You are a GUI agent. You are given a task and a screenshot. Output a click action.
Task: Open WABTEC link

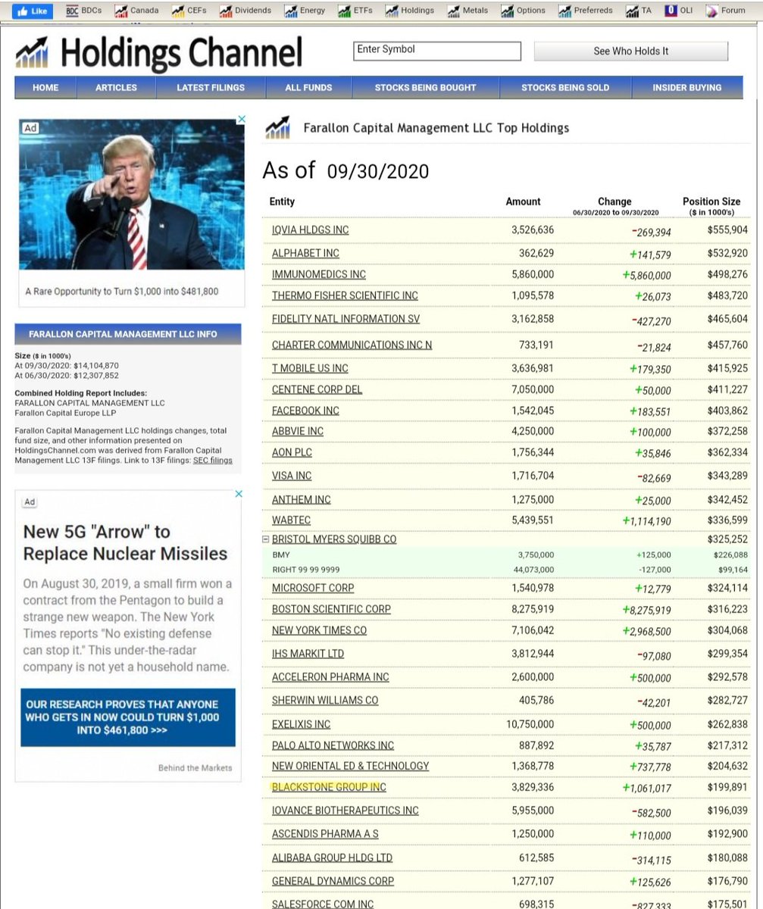(291, 520)
